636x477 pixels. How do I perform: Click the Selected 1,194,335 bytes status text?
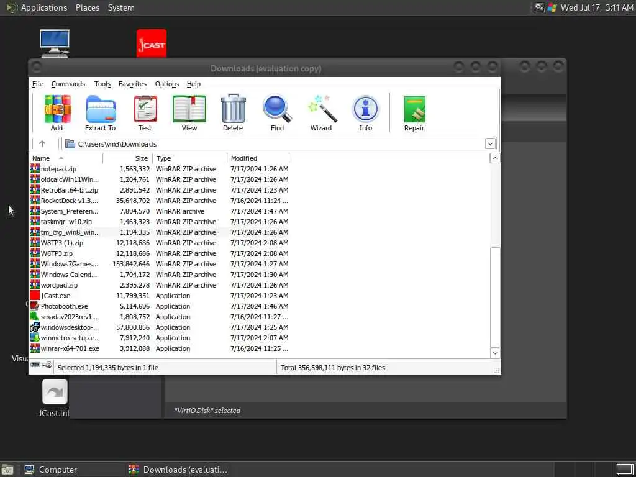pyautogui.click(x=108, y=368)
